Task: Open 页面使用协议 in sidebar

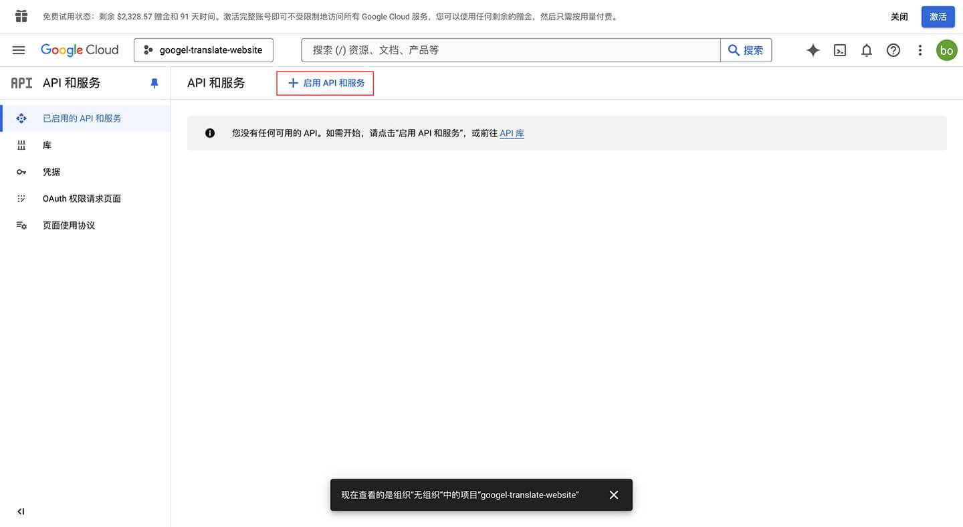Action: 86,225
